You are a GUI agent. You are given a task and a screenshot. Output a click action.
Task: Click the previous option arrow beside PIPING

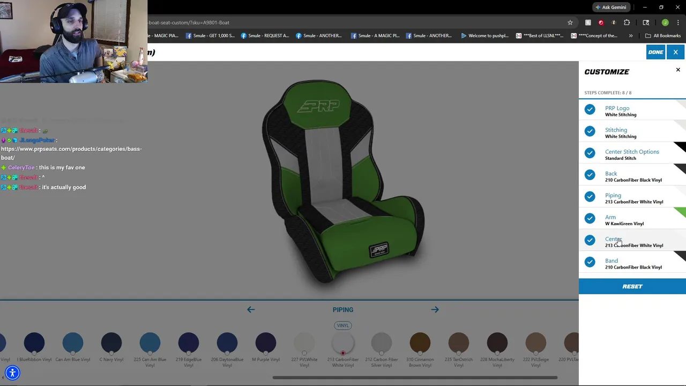pos(251,309)
